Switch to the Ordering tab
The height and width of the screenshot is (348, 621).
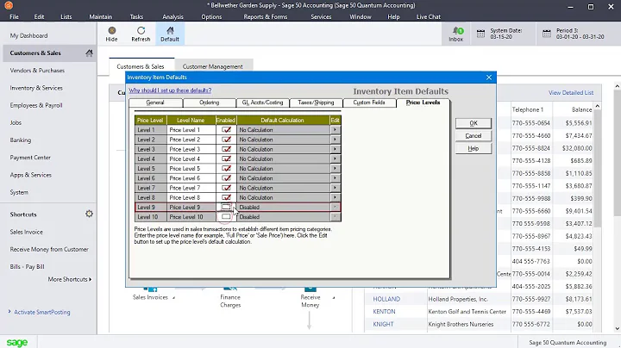[209, 103]
